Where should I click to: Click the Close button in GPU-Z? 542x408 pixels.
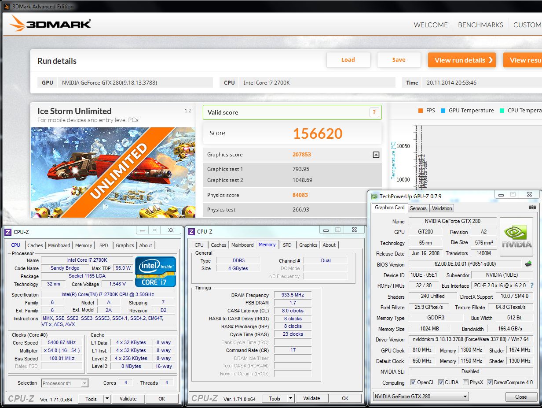[x=521, y=397]
